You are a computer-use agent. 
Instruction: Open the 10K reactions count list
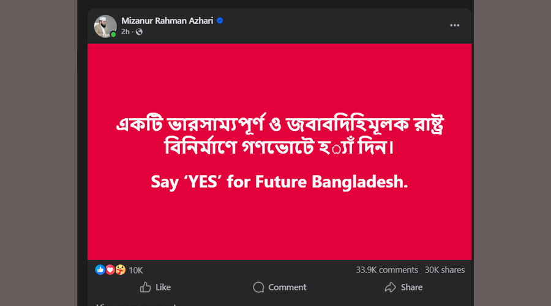tap(135, 270)
